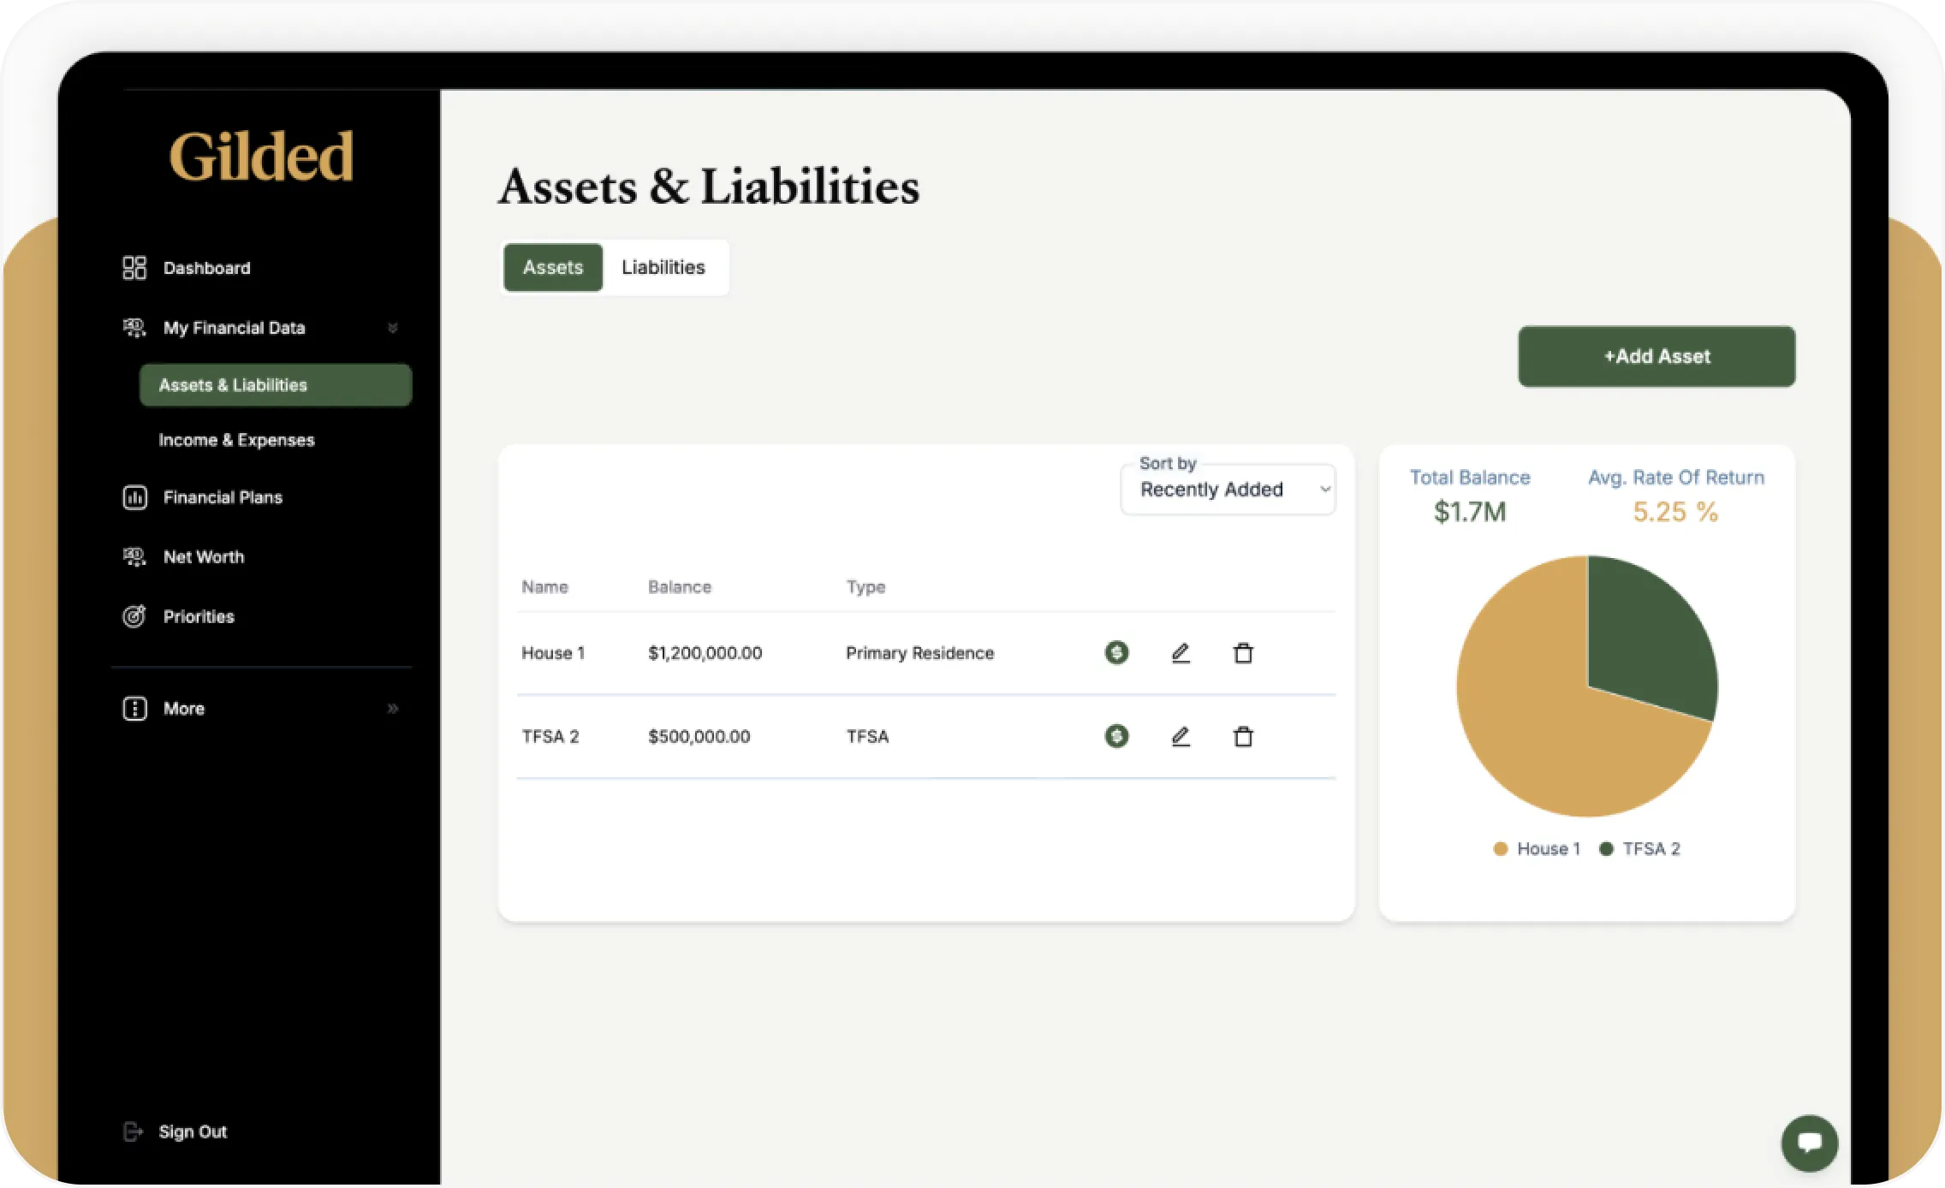Open the Recently Added sort dropdown
Image resolution: width=1945 pixels, height=1188 pixels.
click(x=1228, y=490)
